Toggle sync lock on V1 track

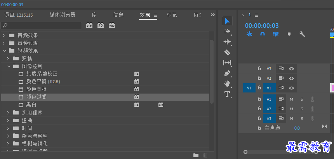coord(281,88)
